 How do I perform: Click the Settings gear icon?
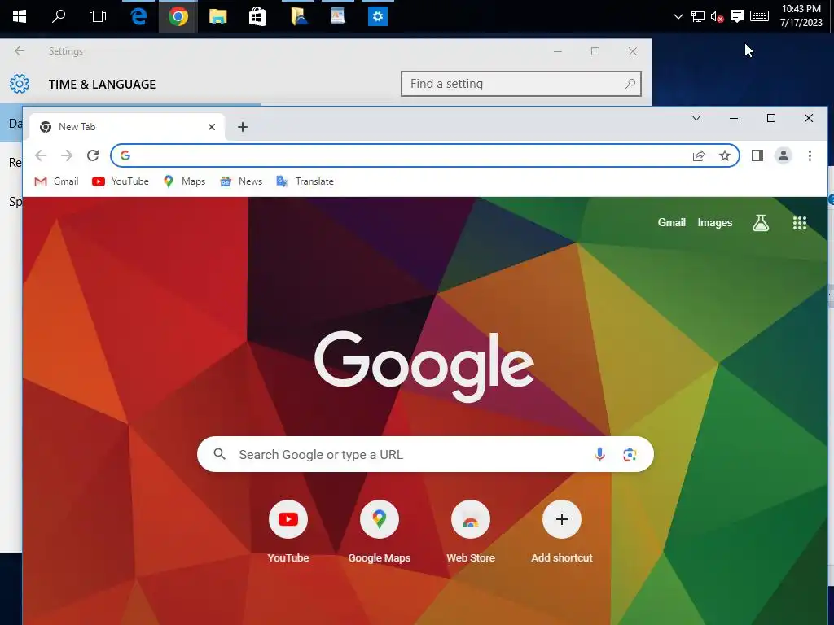point(20,84)
